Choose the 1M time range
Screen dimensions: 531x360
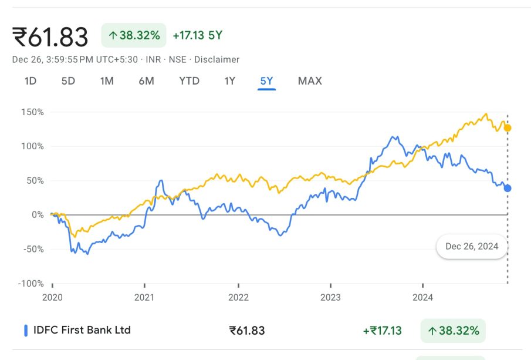click(x=107, y=81)
